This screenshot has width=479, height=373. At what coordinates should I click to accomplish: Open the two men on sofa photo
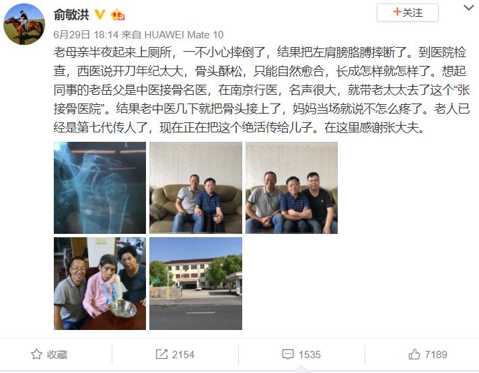196,188
